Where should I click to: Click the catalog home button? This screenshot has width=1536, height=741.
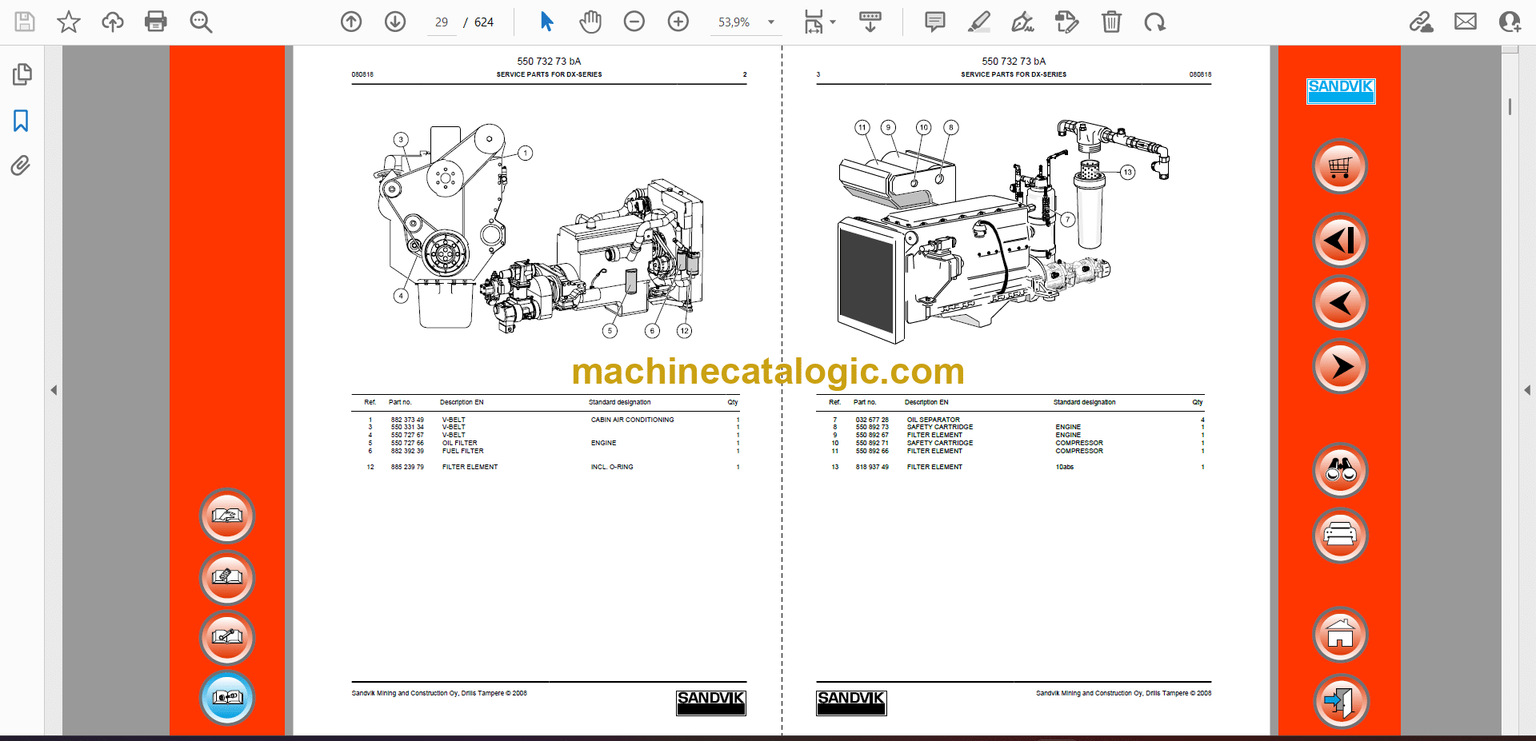pyautogui.click(x=1340, y=635)
